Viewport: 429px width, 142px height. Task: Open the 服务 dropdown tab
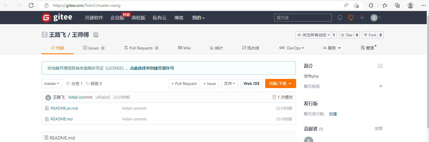click(332, 48)
